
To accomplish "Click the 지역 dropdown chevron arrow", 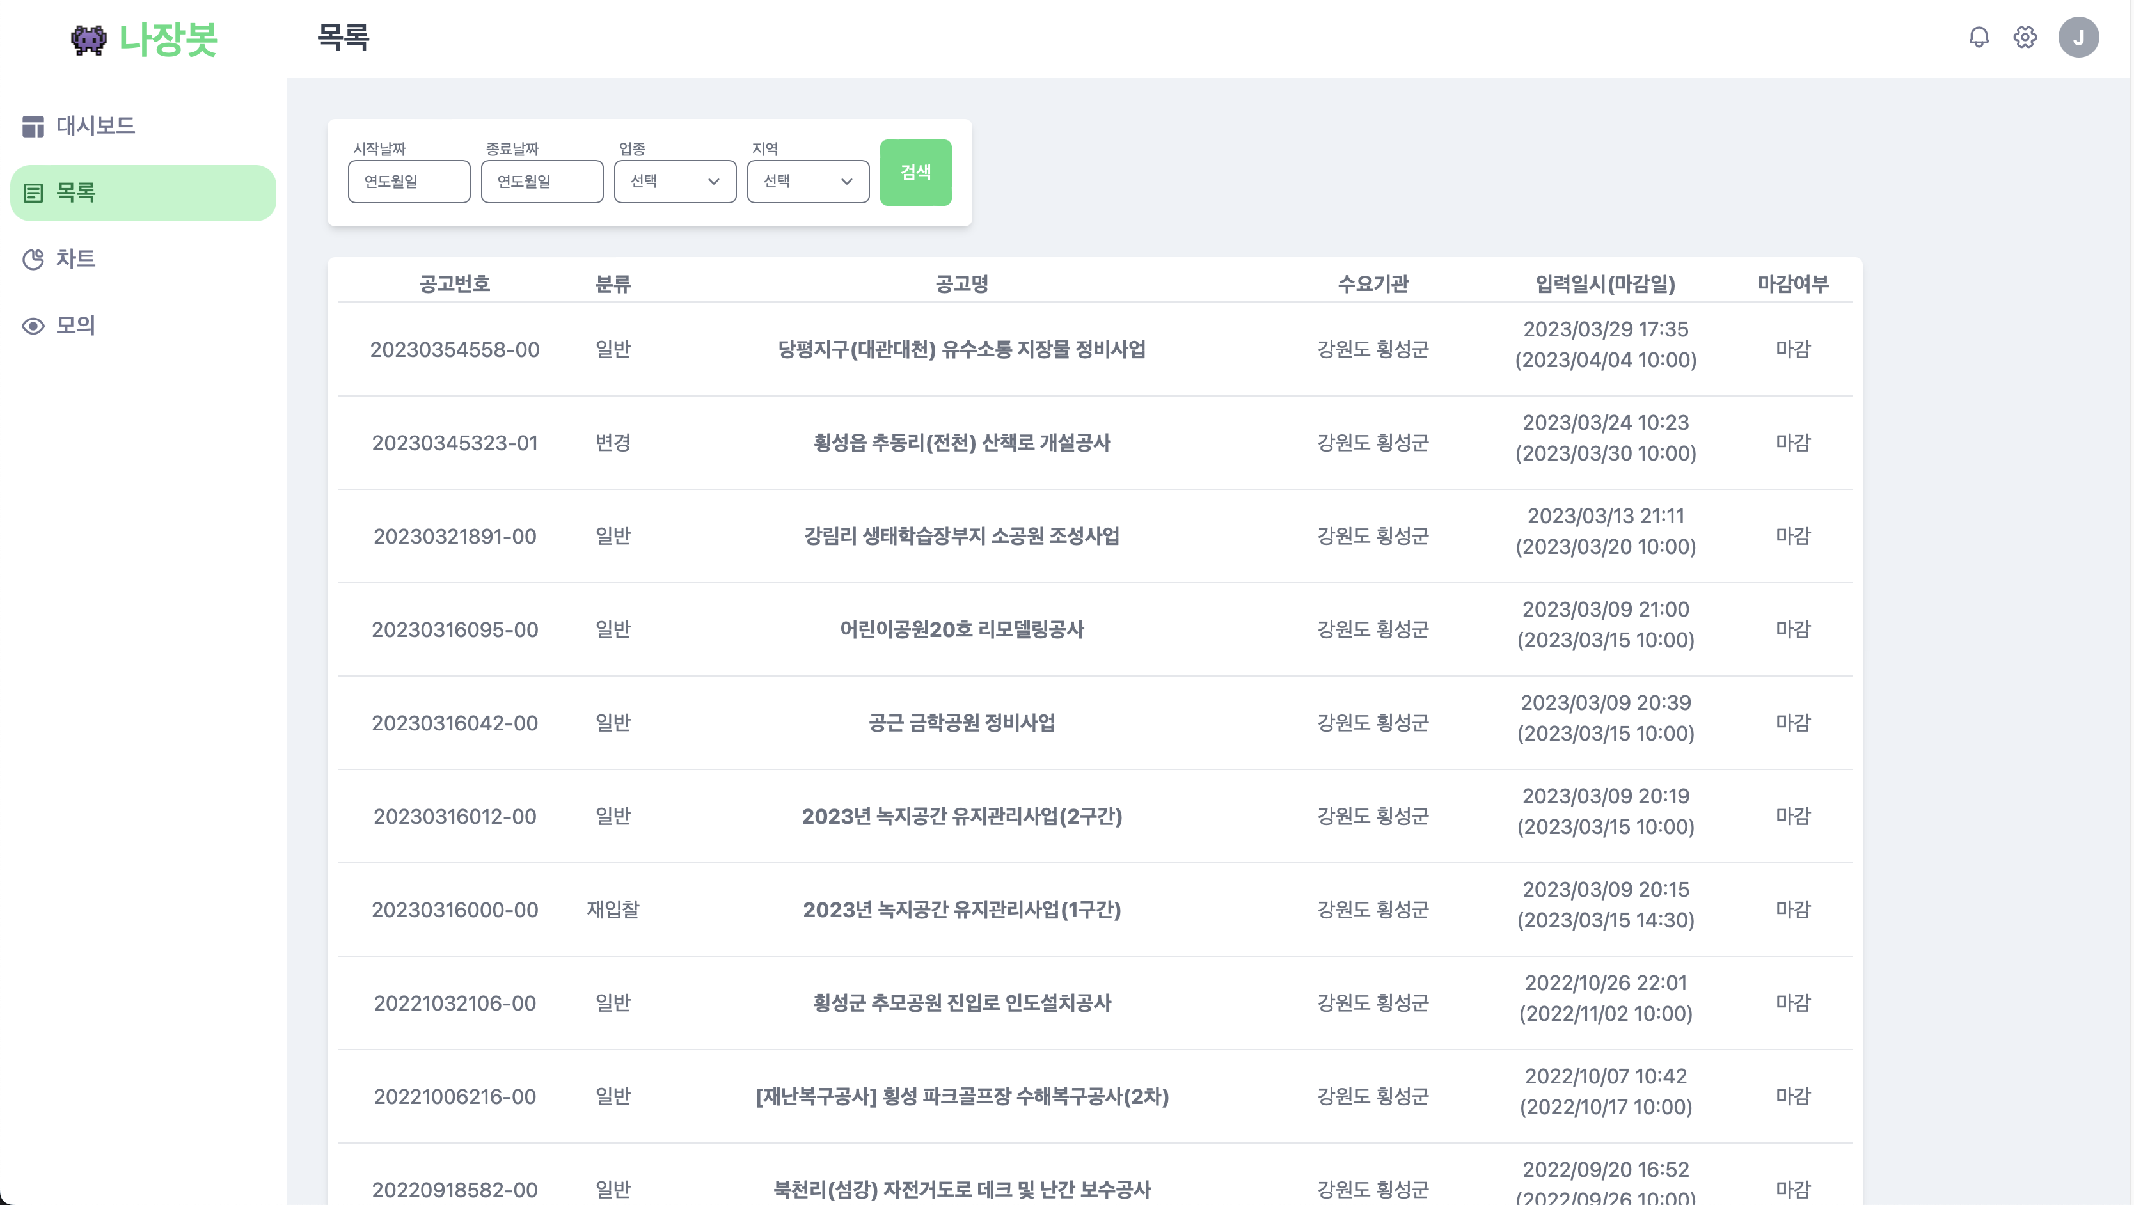I will point(847,182).
